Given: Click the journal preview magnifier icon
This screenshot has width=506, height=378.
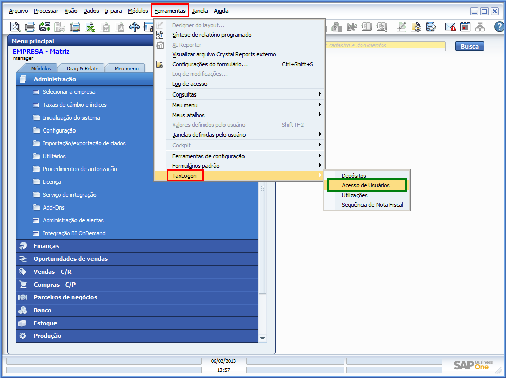Looking at the screenshot, I should point(382,27).
